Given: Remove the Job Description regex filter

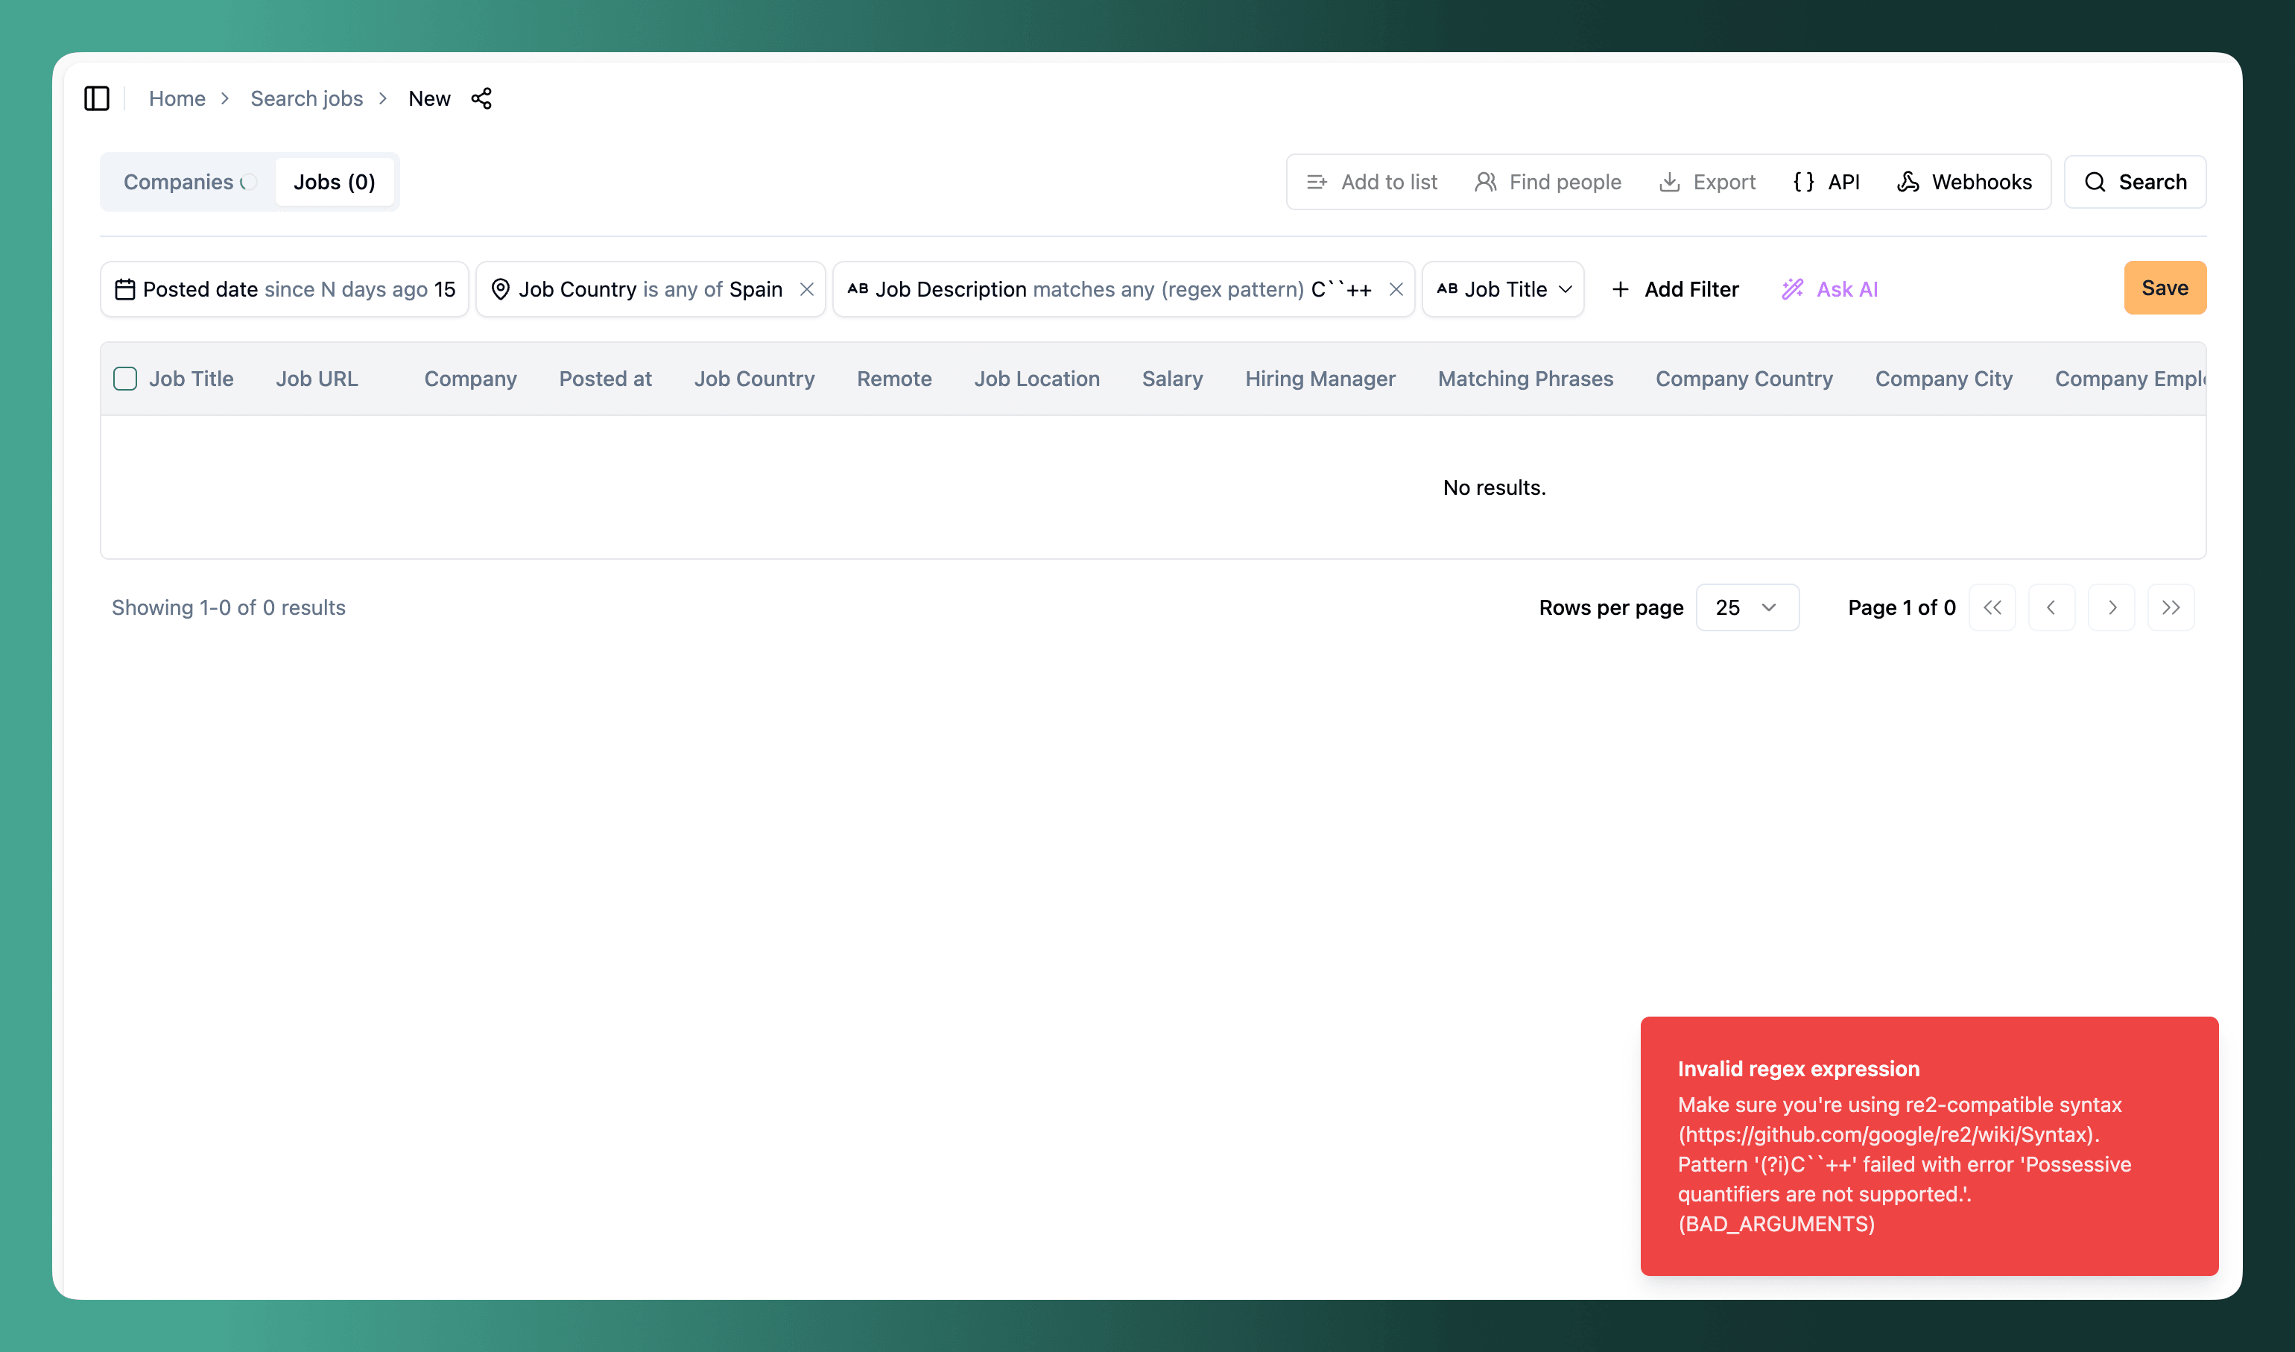Looking at the screenshot, I should click(x=1395, y=288).
